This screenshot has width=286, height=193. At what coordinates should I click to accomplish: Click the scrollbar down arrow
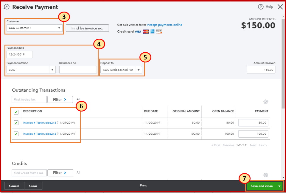click(283, 177)
